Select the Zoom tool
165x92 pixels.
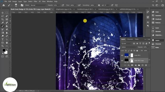click(x=3, y=46)
